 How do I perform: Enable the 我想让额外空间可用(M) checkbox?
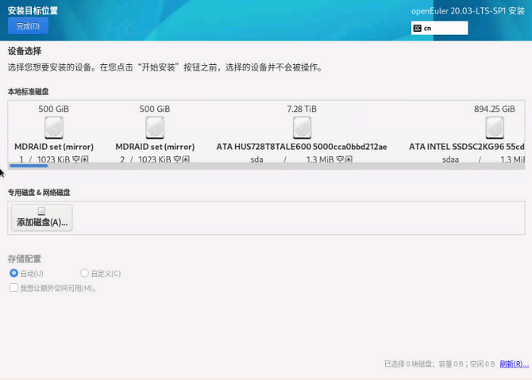[13, 288]
